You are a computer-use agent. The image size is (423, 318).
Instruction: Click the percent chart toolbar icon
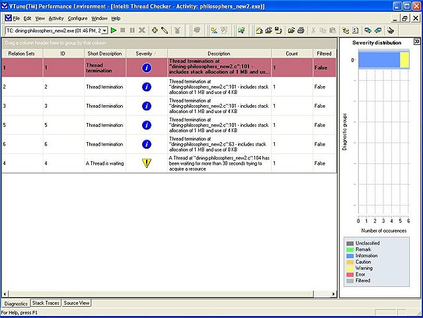(214, 30)
